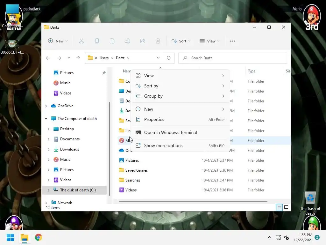This screenshot has height=245, width=326.
Task: Select the Videos folder in file list
Action: click(x=131, y=190)
